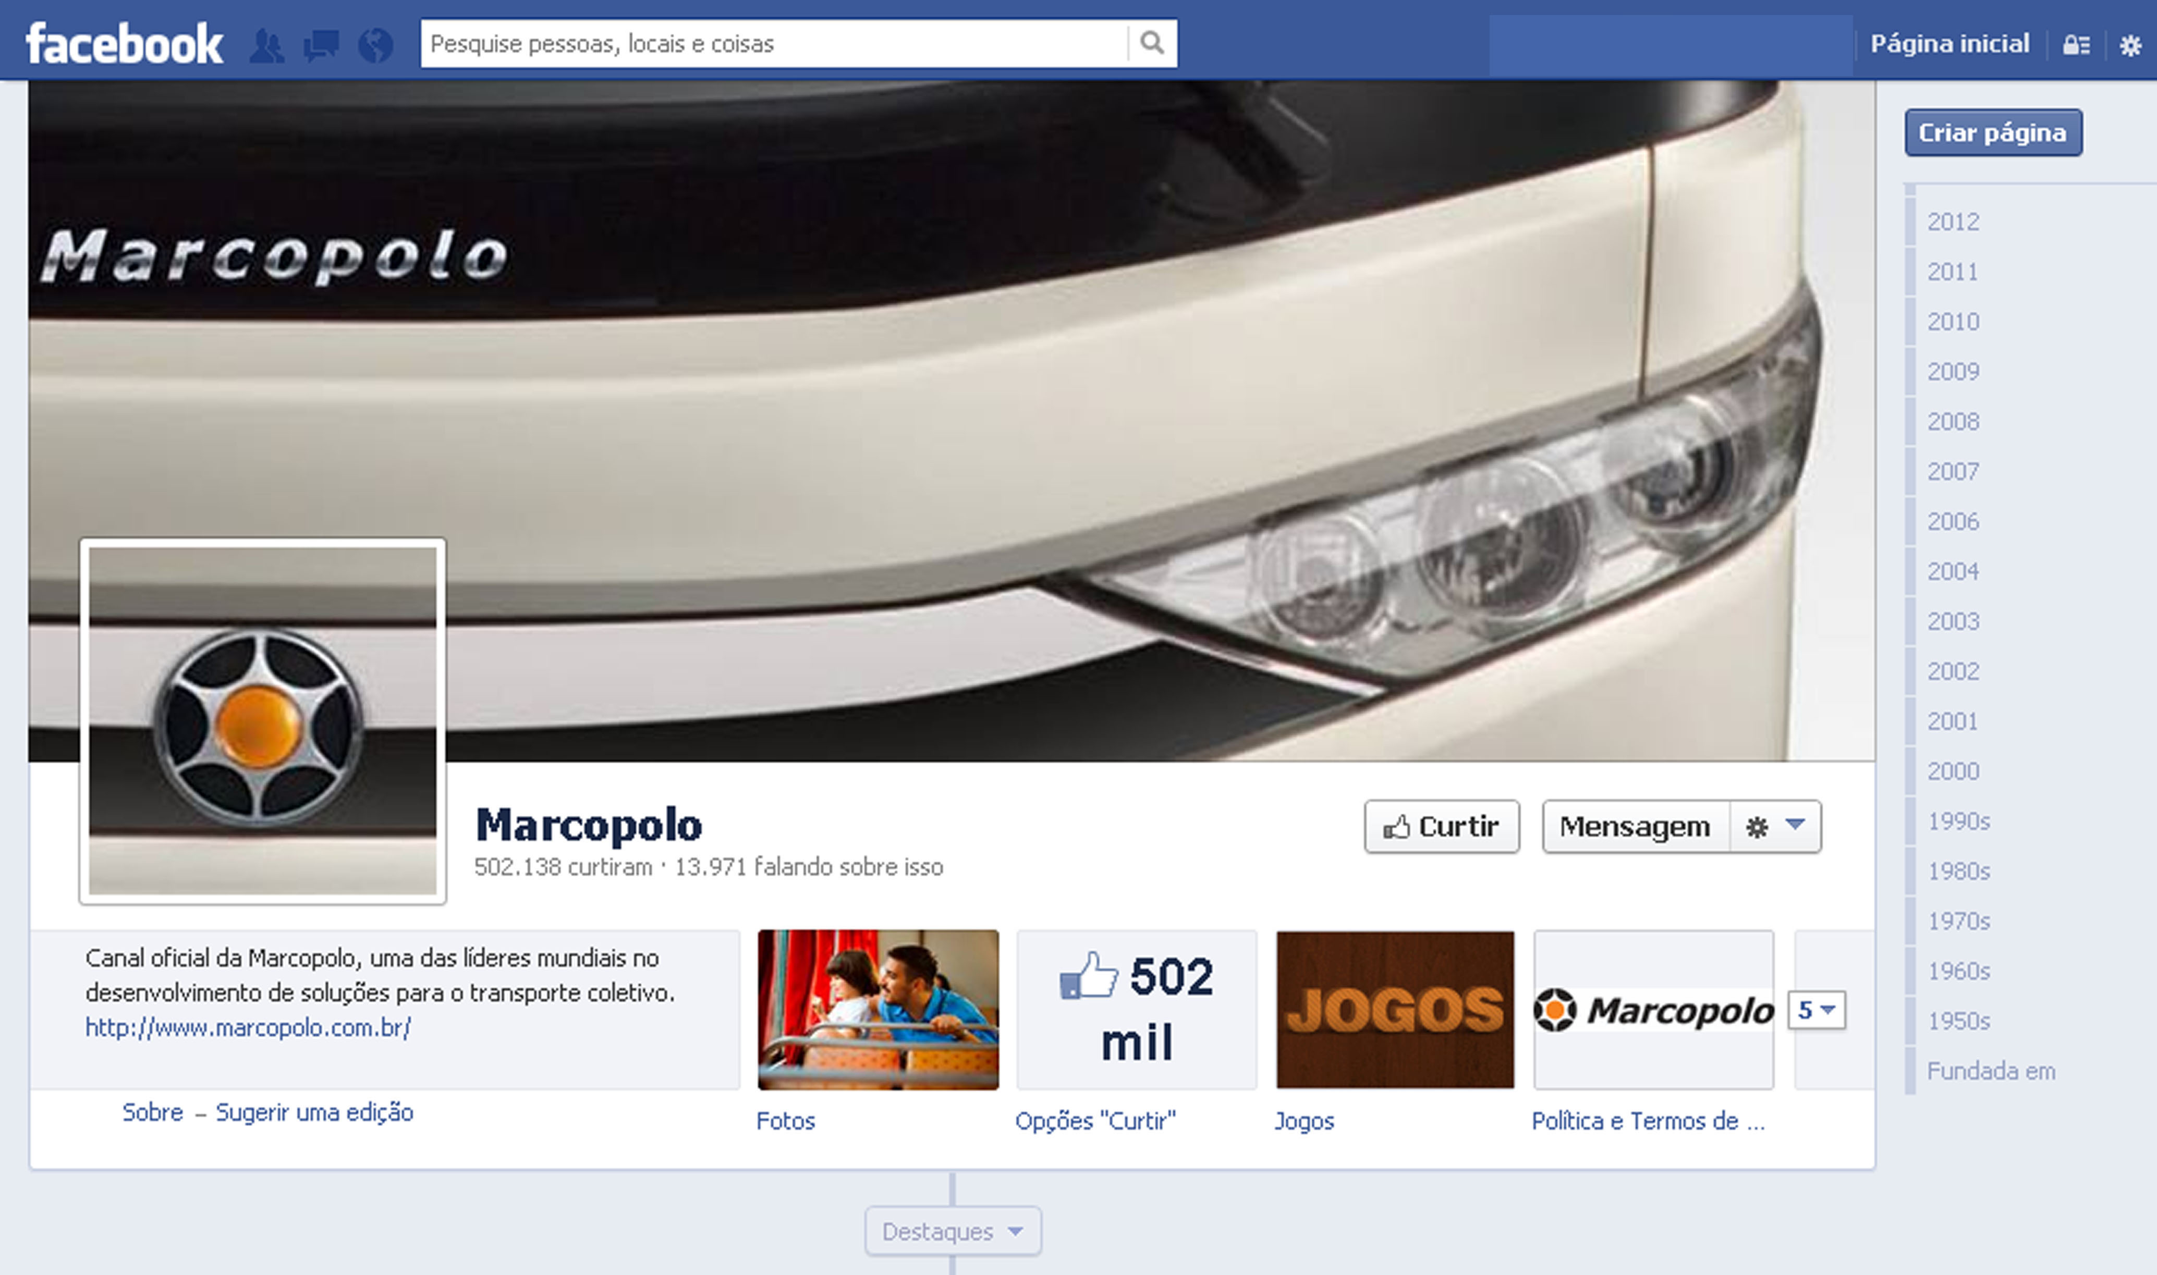Jump to 2000 in timeline

pos(1953,770)
